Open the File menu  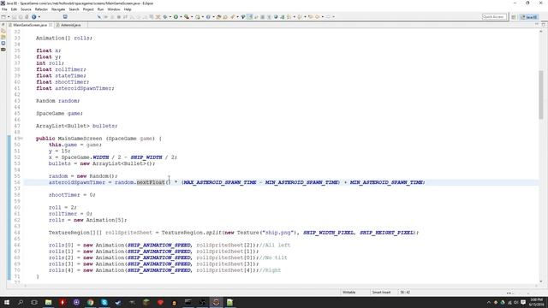click(x=4, y=9)
